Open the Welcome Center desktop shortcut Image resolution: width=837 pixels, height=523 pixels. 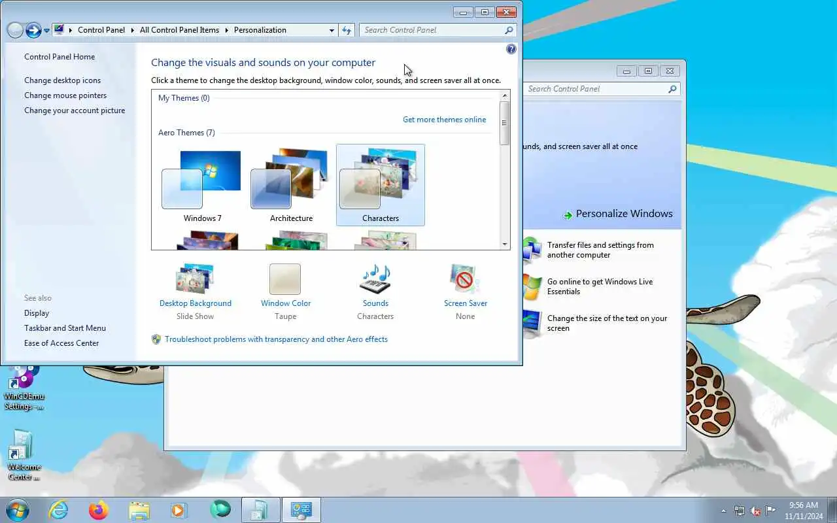point(24,456)
